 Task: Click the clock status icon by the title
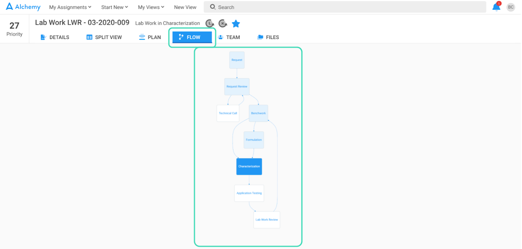pos(210,23)
